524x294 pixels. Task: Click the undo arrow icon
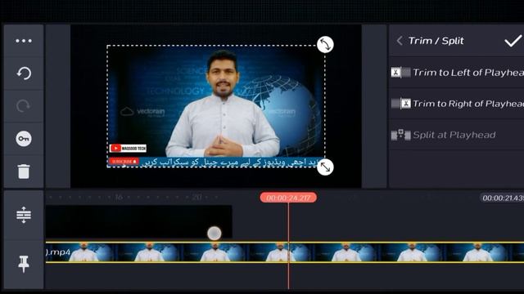coord(24,73)
